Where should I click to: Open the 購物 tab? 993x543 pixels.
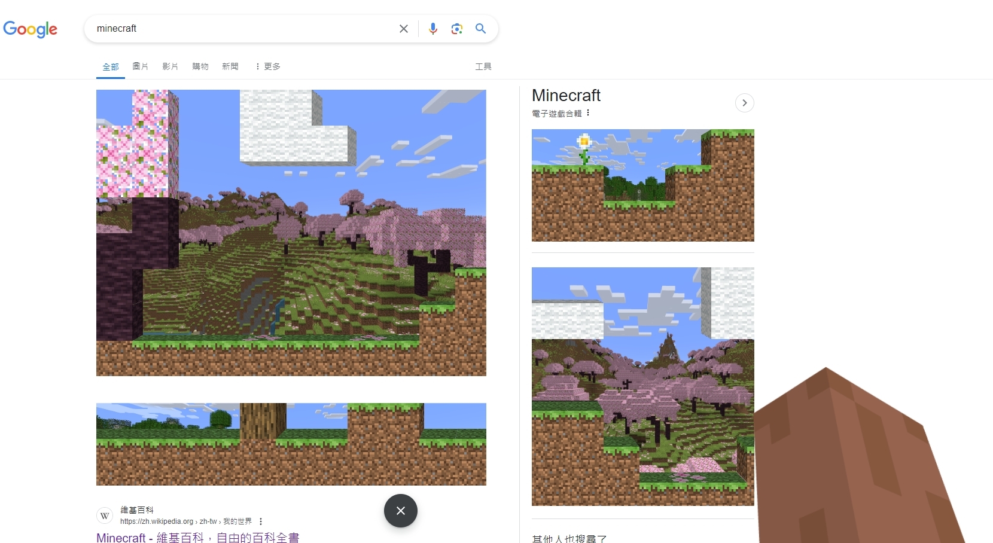(x=200, y=66)
